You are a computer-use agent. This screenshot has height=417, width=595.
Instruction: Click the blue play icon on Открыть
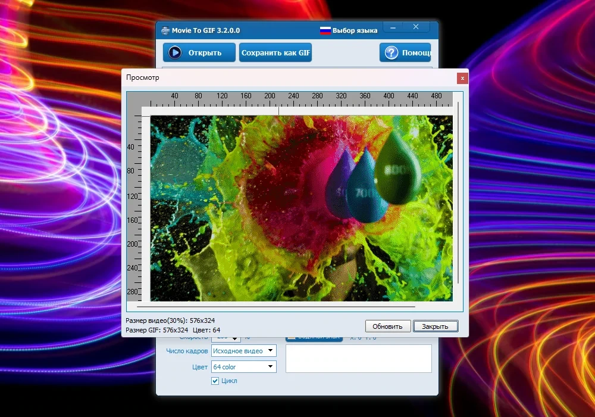pyautogui.click(x=175, y=52)
